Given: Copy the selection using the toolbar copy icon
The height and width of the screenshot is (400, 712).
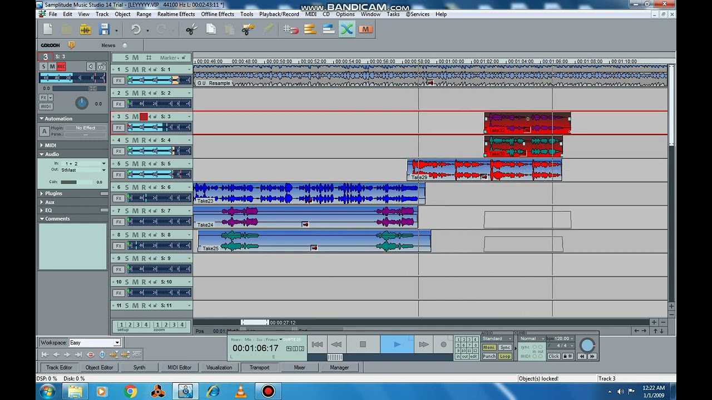Looking at the screenshot, I should (x=211, y=29).
